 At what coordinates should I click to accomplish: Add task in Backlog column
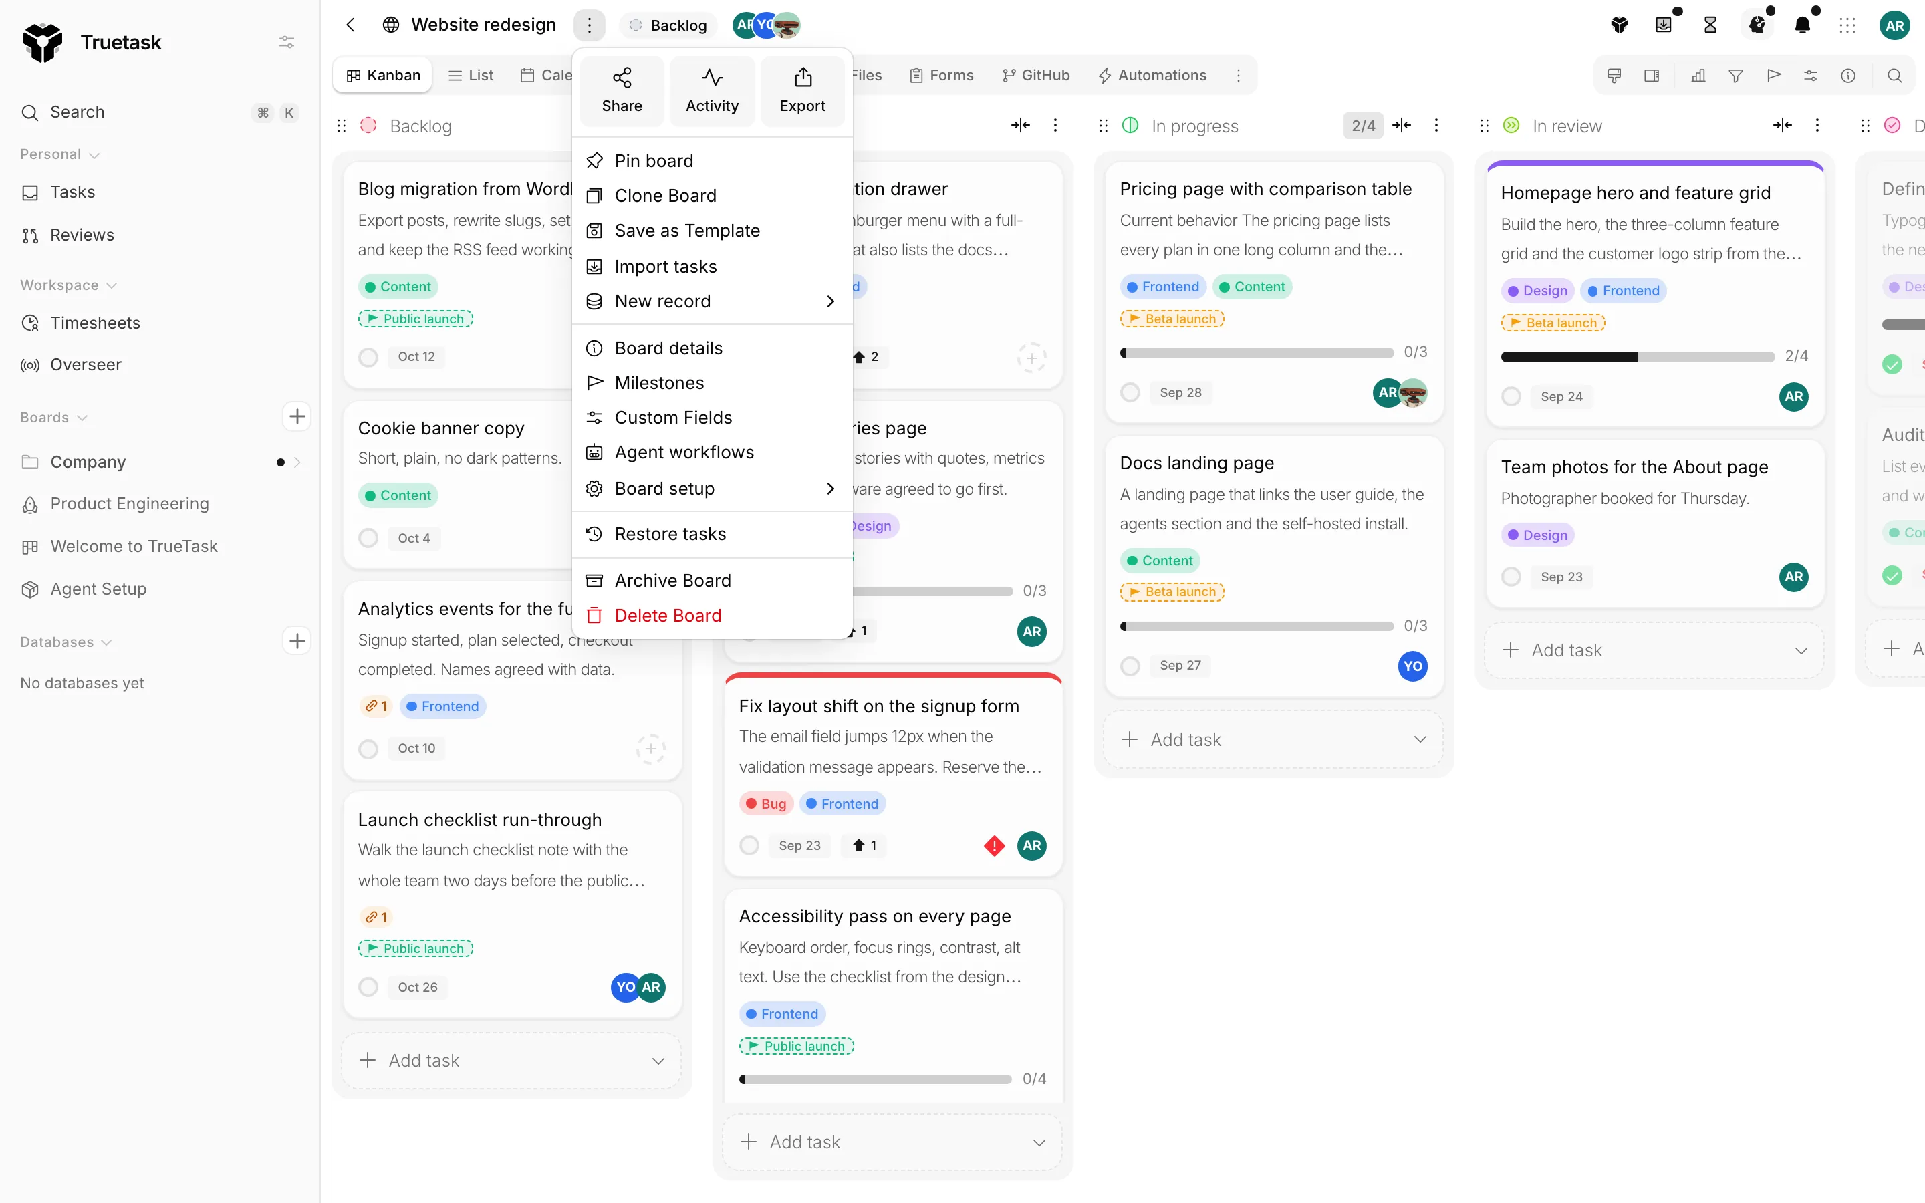511,1061
